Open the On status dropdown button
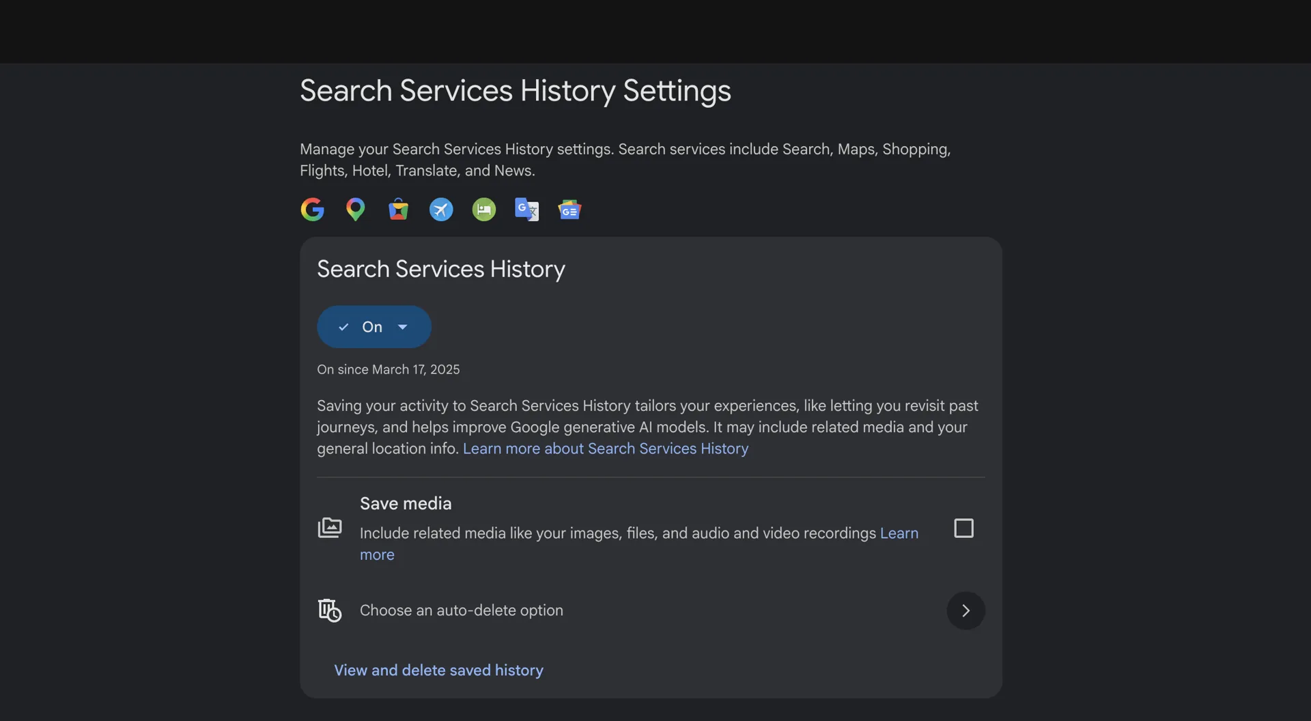 tap(374, 327)
